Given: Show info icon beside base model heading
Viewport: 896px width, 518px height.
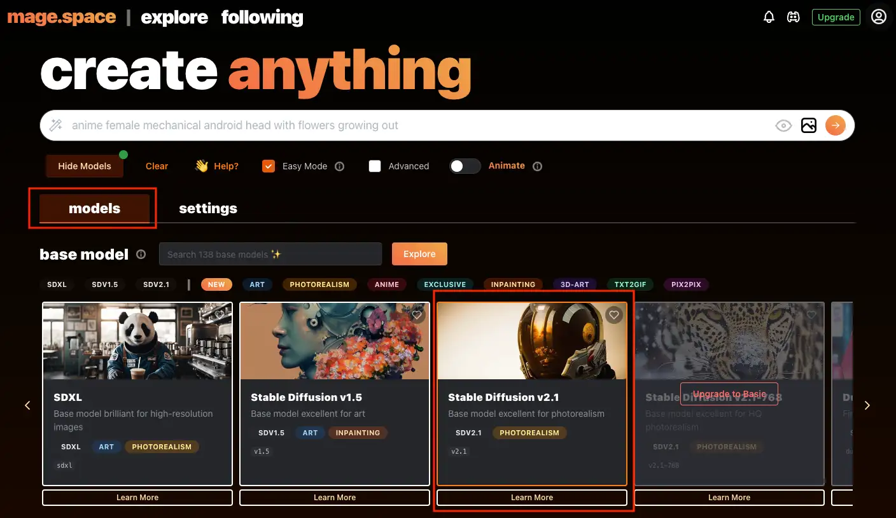Looking at the screenshot, I should 141,254.
